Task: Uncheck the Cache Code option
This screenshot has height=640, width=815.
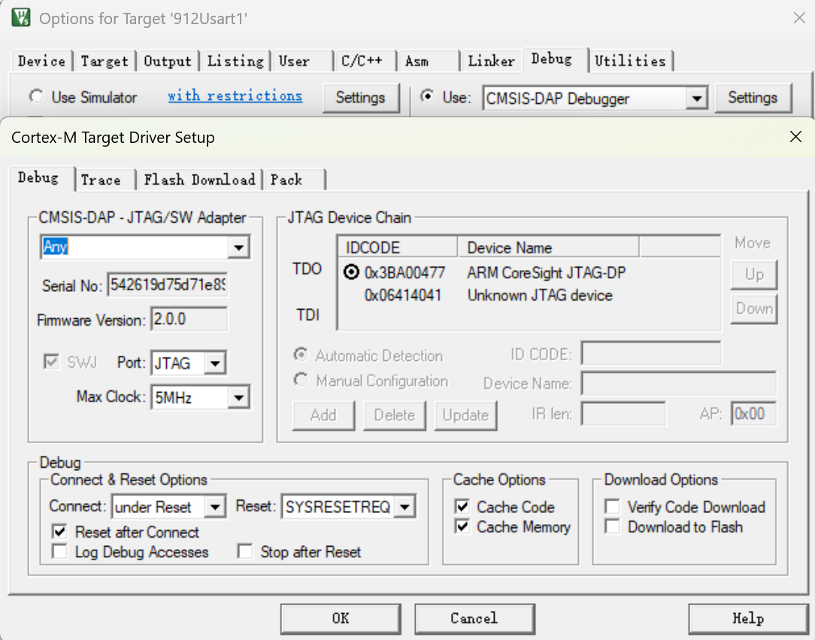Action: pos(462,506)
